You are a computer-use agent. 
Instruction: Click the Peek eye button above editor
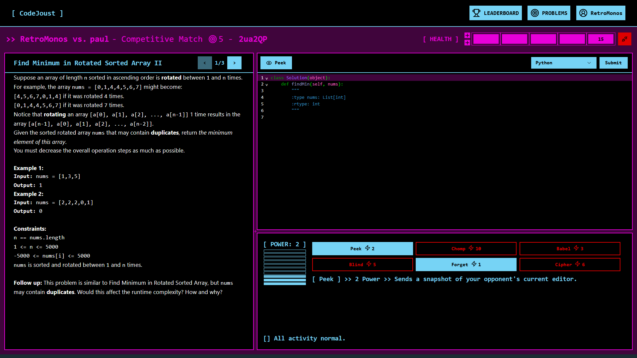click(x=276, y=63)
